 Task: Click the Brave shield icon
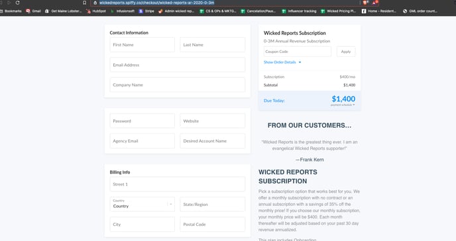click(x=365, y=3)
